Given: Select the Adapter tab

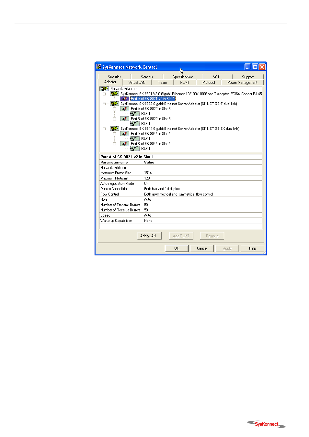Looking at the screenshot, I should [110, 82].
